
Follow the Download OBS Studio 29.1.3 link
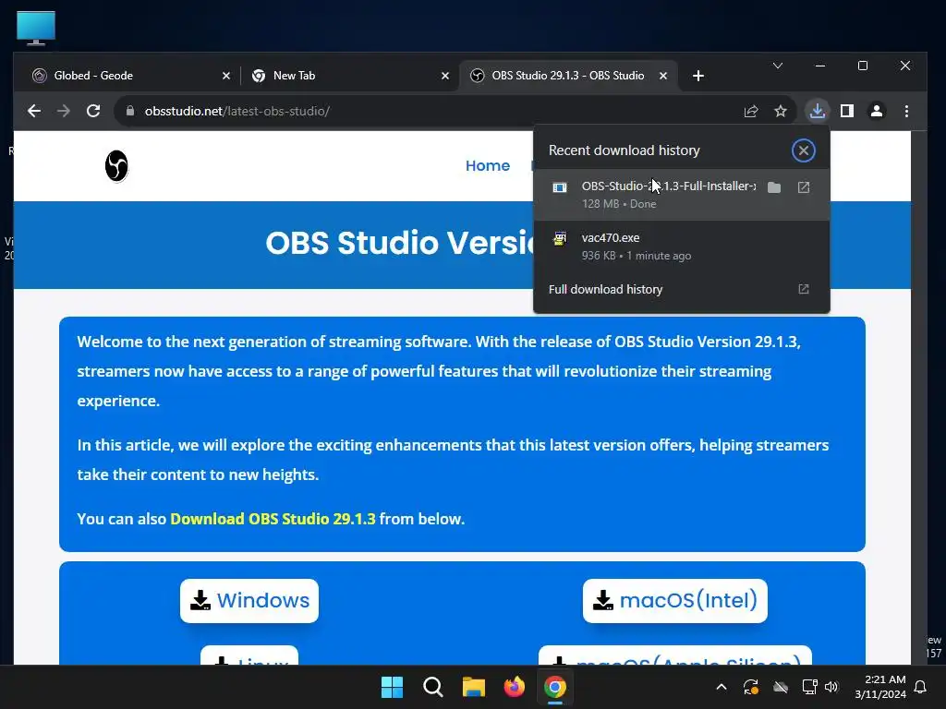(x=273, y=519)
